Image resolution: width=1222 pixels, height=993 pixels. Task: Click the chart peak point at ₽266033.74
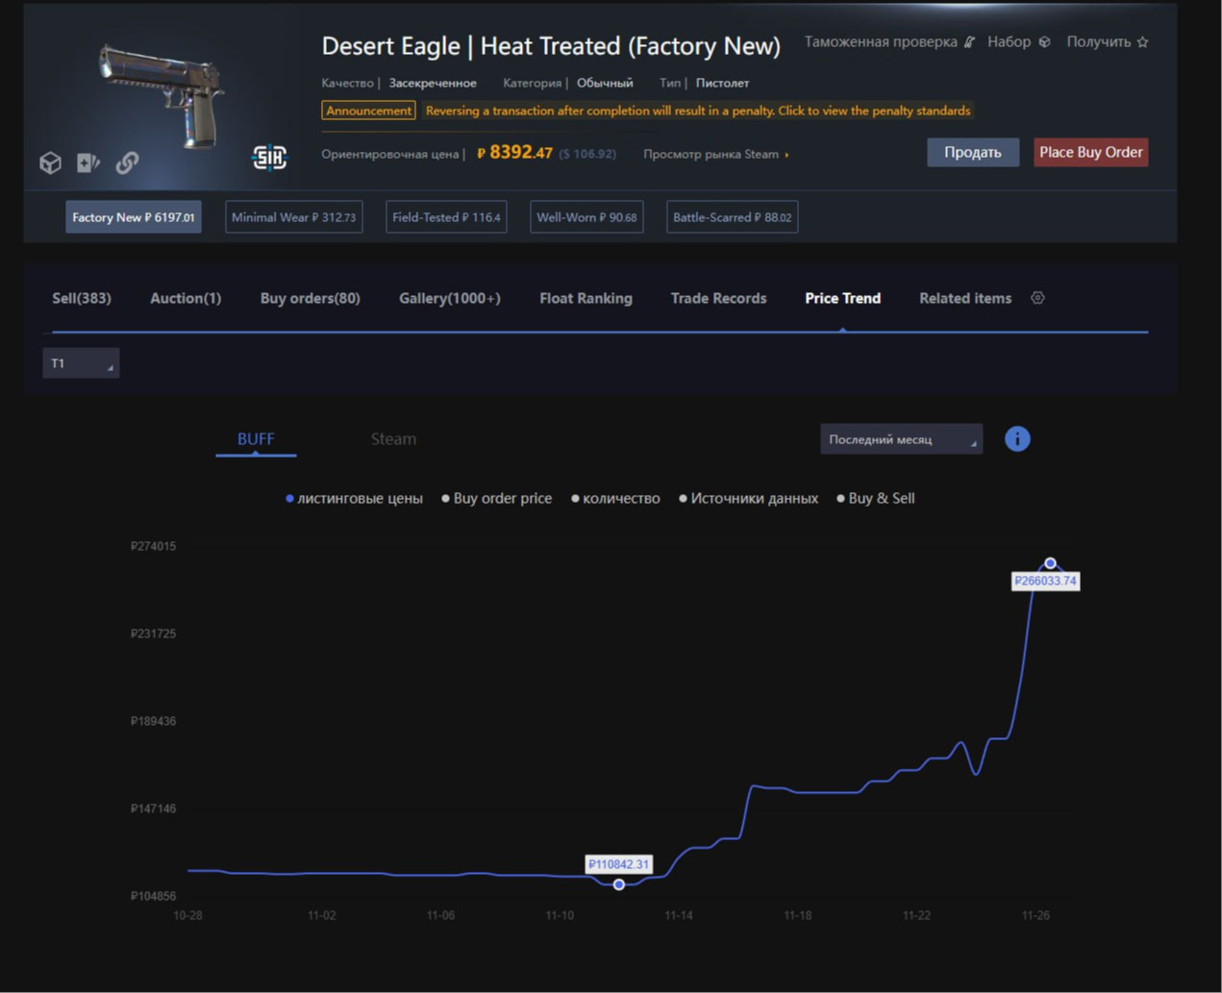(1050, 563)
